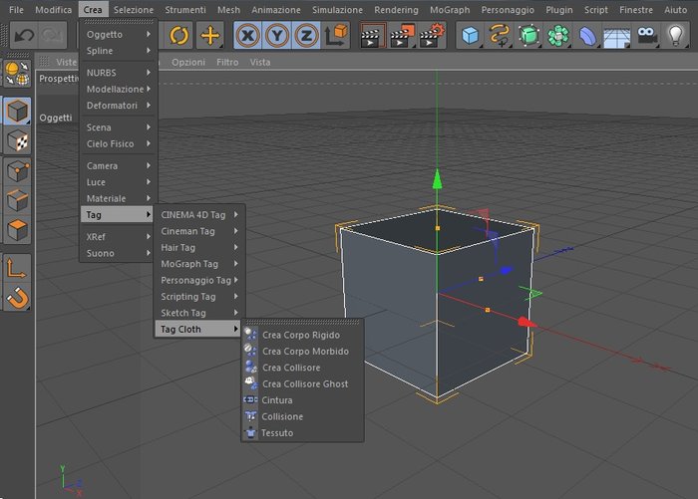Toggle the Z axis lock
698x499 pixels.
pyautogui.click(x=306, y=35)
